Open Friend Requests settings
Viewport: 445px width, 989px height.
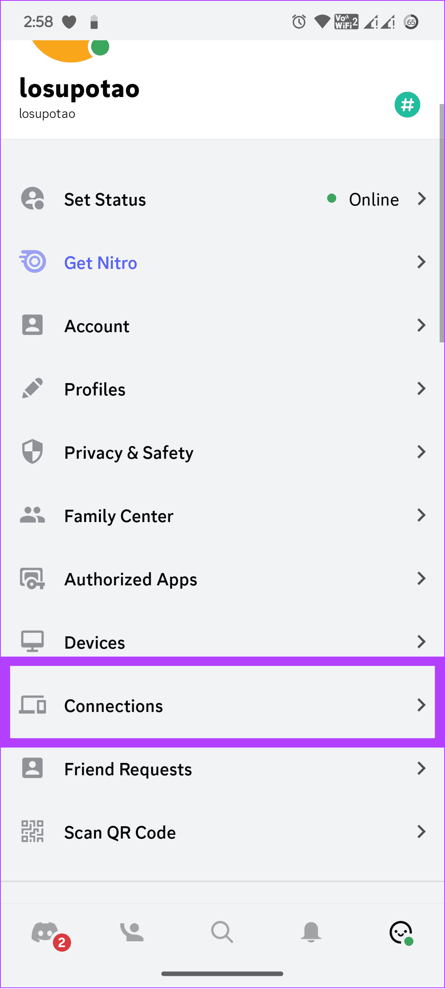coord(222,769)
